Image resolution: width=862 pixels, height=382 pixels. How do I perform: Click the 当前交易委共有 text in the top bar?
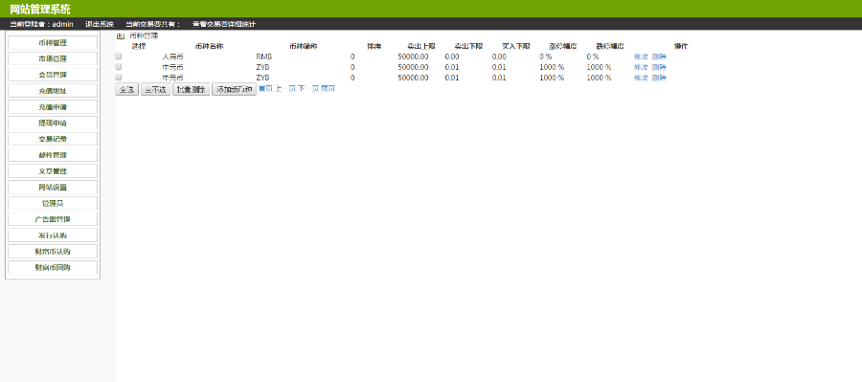tap(153, 24)
